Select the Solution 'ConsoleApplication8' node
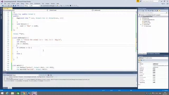169x95 pixels. [150, 15]
